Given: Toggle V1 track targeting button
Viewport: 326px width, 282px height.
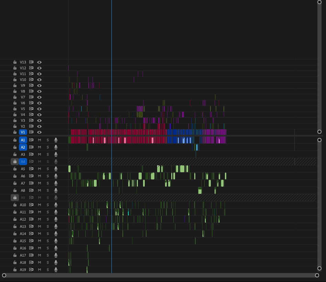Looking at the screenshot, I should point(23,132).
